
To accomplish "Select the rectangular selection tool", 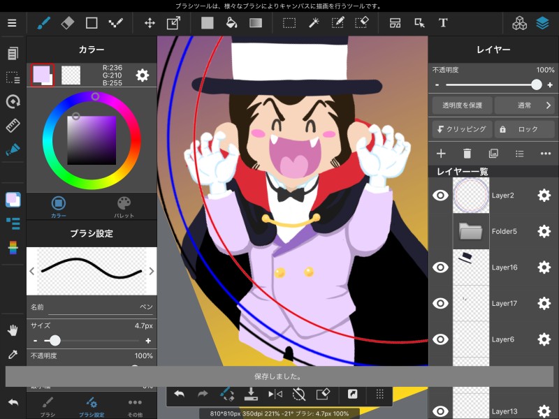I will [x=289, y=24].
